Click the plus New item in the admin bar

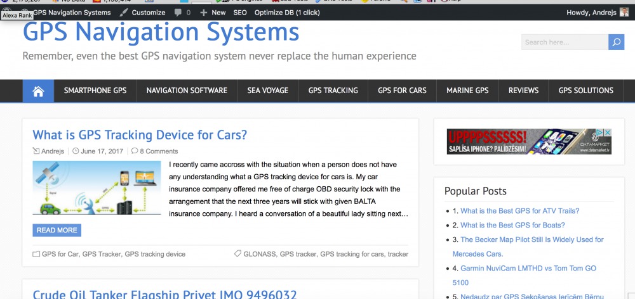coord(213,13)
